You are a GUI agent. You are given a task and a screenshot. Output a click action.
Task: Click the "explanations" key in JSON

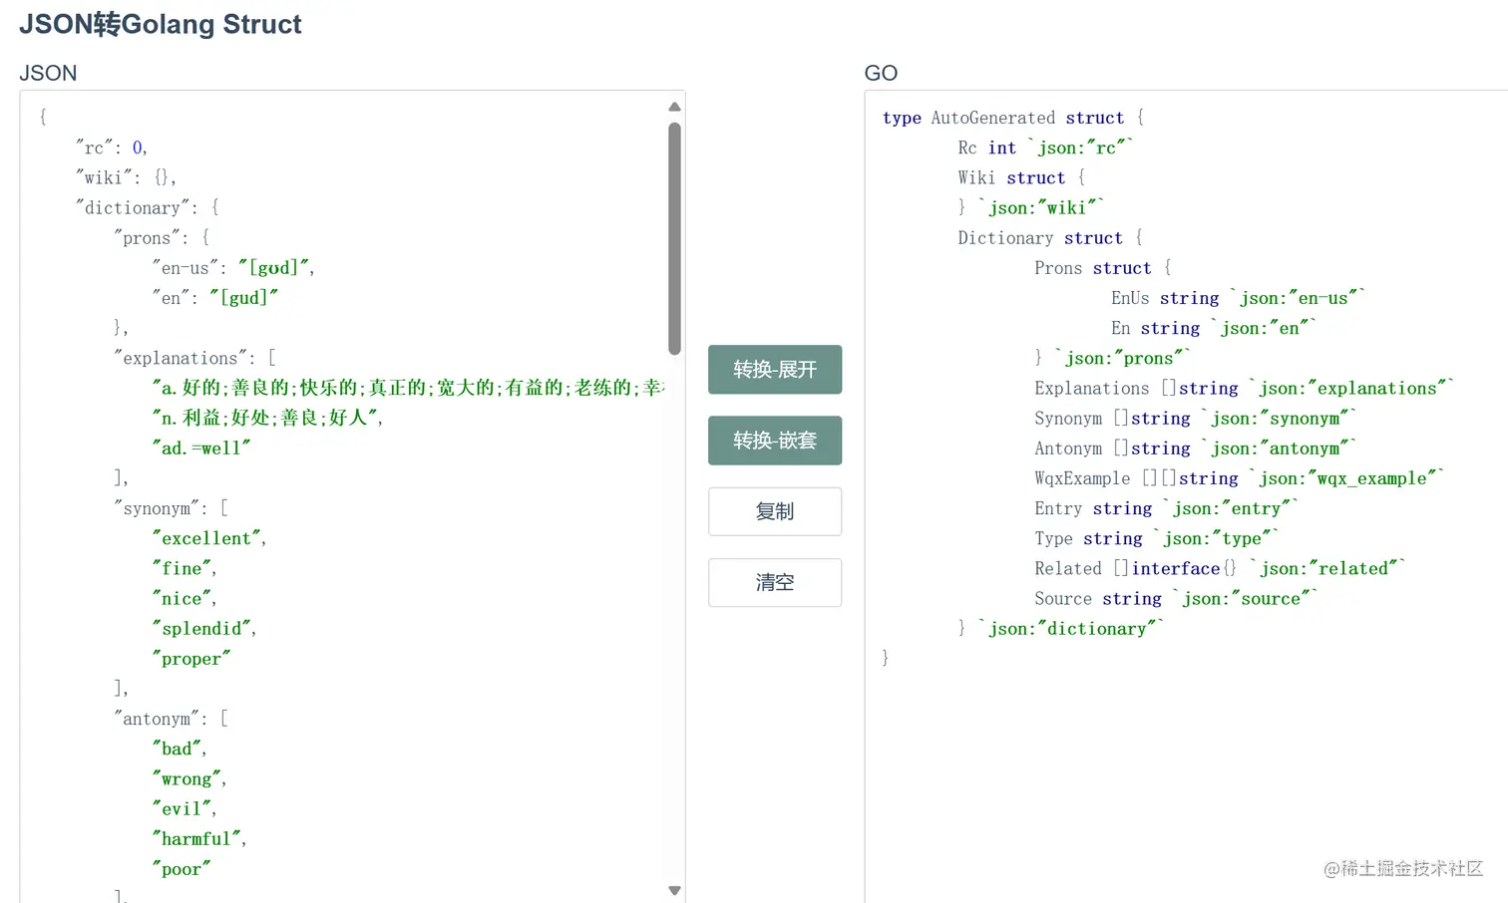pyautogui.click(x=182, y=358)
